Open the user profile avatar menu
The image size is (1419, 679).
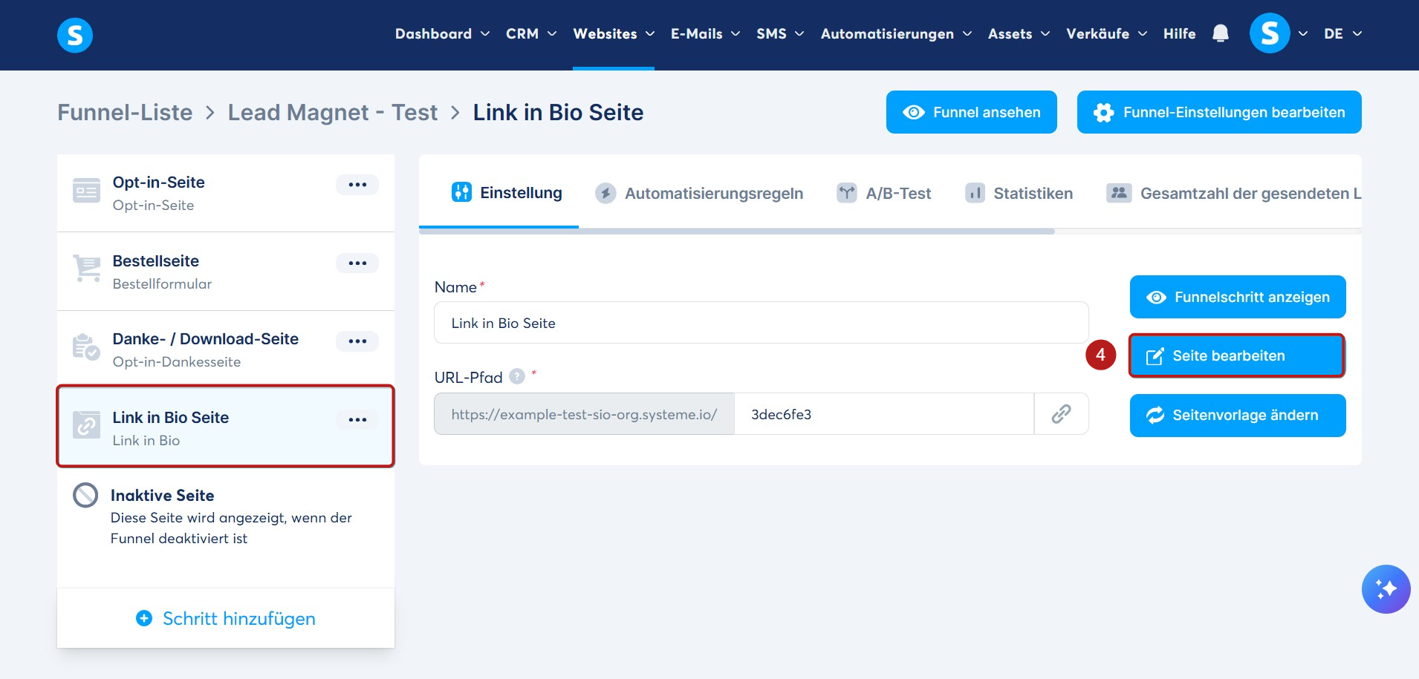[x=1270, y=33]
